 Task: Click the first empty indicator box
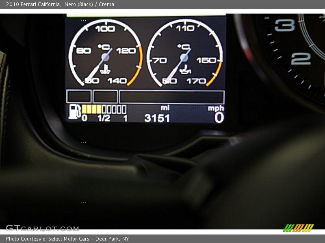pyautogui.click(x=79, y=96)
